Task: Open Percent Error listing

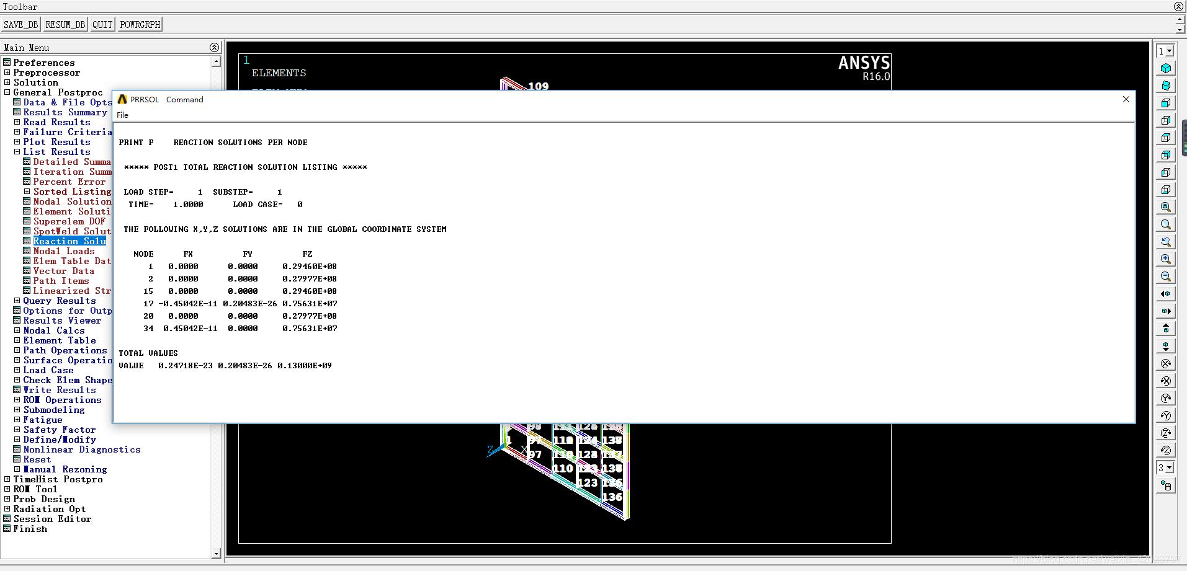Action: 69,182
